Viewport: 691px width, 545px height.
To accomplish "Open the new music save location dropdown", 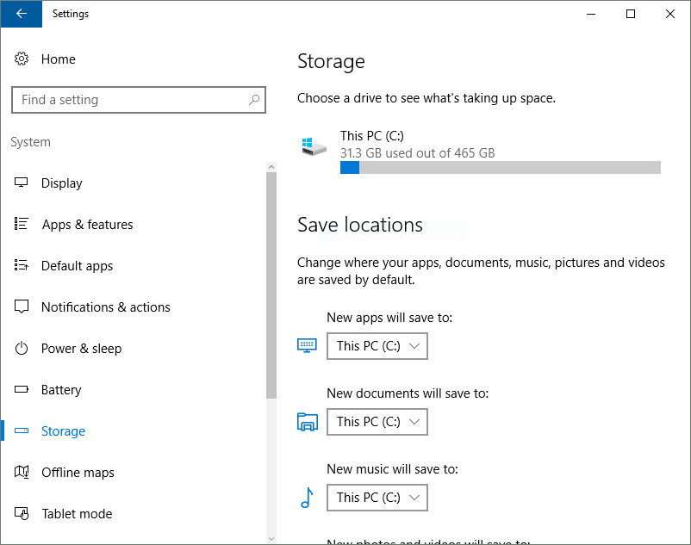I will (377, 498).
